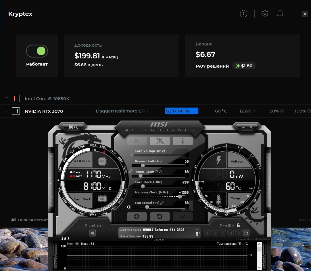This screenshot has width=311, height=271.
Task: Toggle NVIDIA RTX 3070 device indicator
Action: coord(16,111)
